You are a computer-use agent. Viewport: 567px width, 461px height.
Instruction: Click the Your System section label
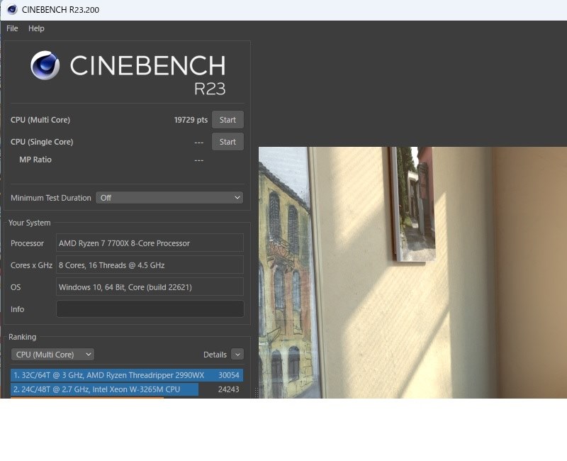pyautogui.click(x=30, y=223)
